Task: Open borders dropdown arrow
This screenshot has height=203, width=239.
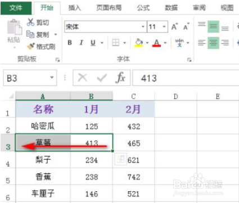Action: (x=124, y=43)
